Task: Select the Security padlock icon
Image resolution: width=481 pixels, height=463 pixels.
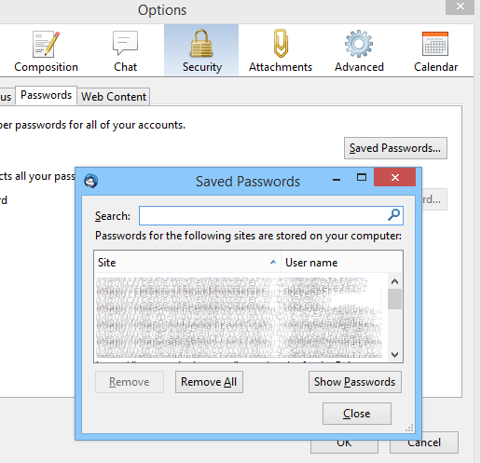Action: pyautogui.click(x=201, y=44)
